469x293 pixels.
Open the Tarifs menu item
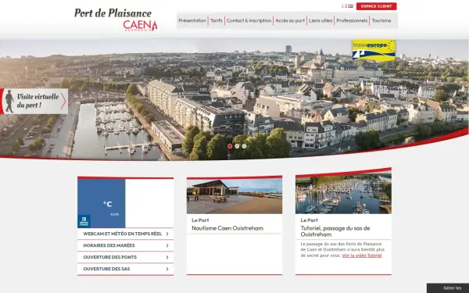(x=217, y=20)
